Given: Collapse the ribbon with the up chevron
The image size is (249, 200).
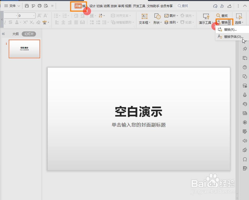Looking at the screenshot, I should (245, 6).
